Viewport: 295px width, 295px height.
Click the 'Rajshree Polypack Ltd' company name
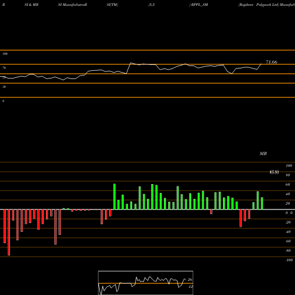pyautogui.click(x=258, y=5)
